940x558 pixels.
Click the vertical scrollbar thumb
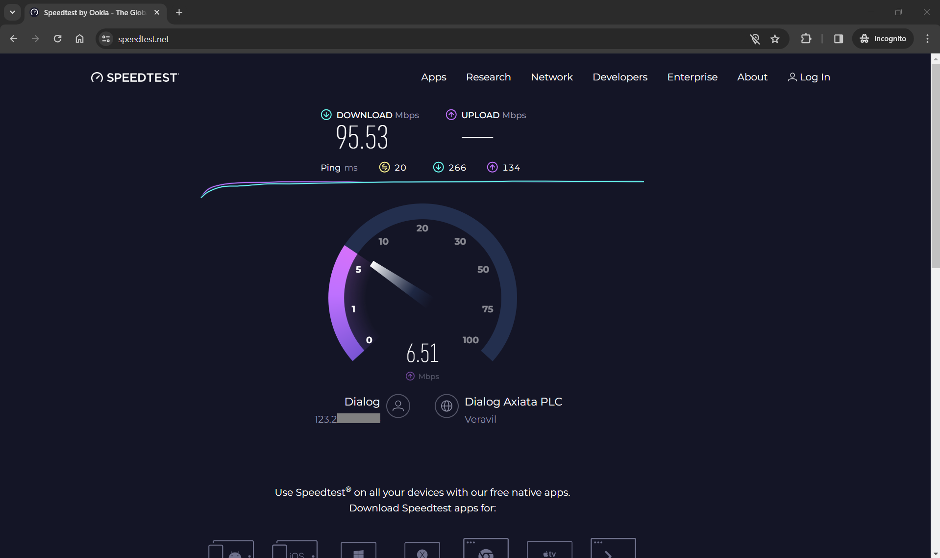[935, 166]
